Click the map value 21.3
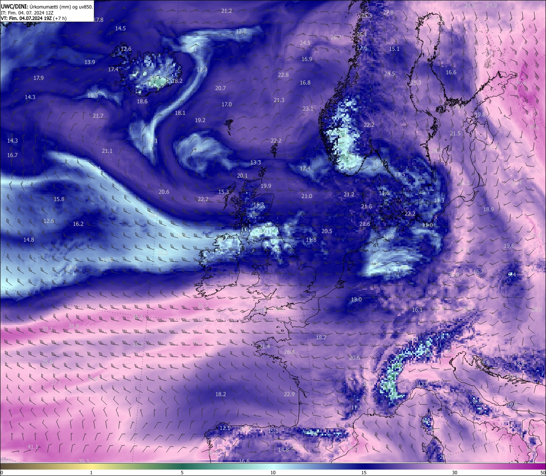The height and width of the screenshot is (476, 546). 279,100
